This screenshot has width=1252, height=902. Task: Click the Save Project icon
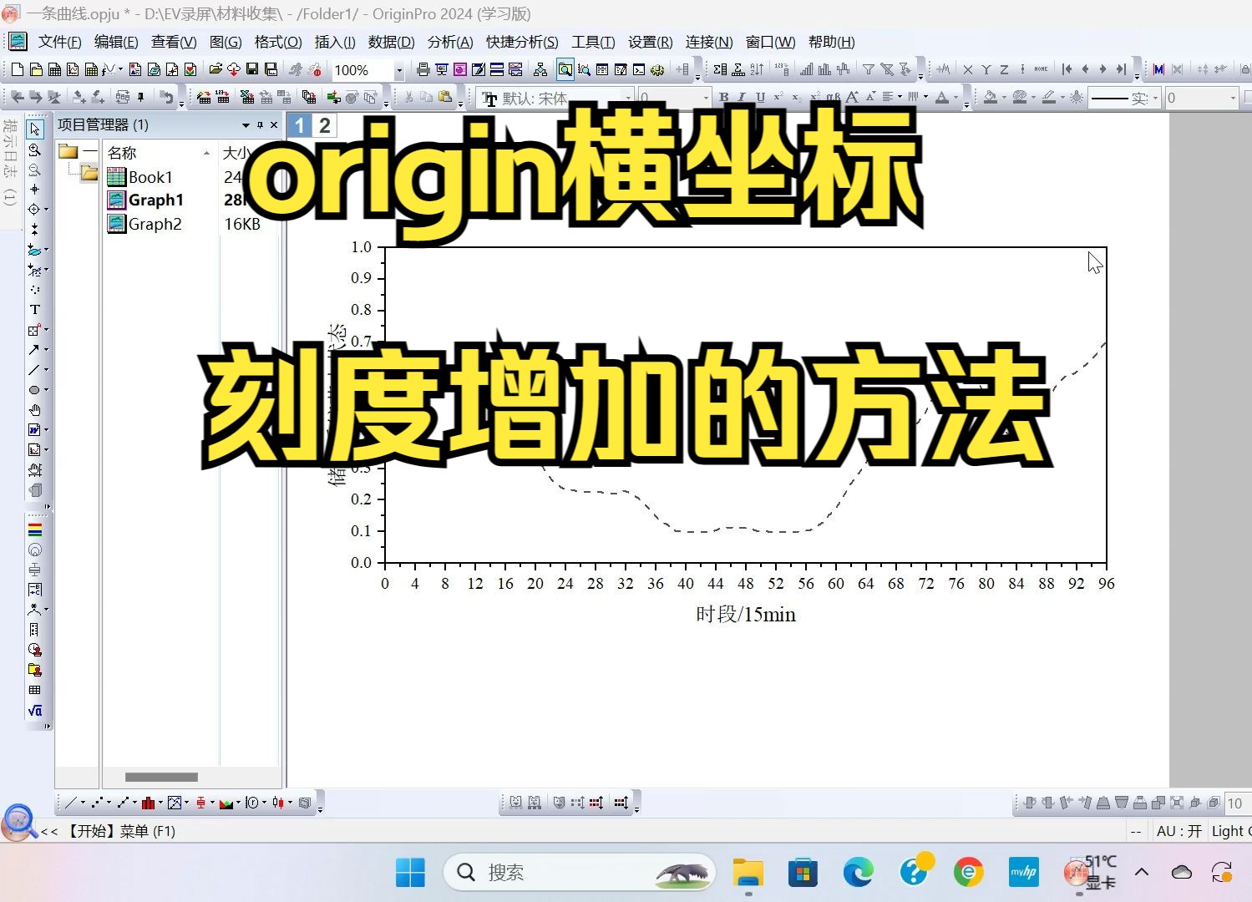(251, 69)
